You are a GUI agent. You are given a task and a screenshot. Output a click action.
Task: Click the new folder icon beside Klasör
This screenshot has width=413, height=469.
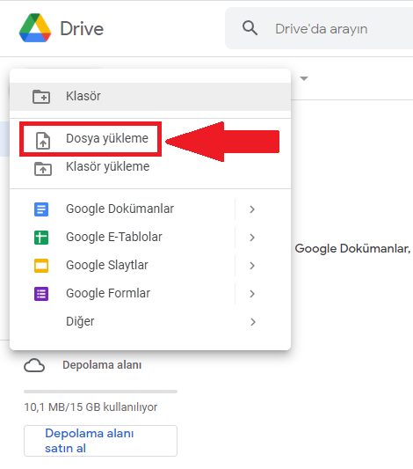coord(41,97)
